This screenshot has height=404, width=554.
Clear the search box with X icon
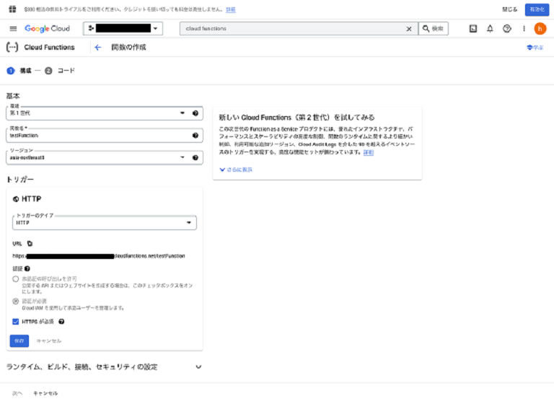409,29
